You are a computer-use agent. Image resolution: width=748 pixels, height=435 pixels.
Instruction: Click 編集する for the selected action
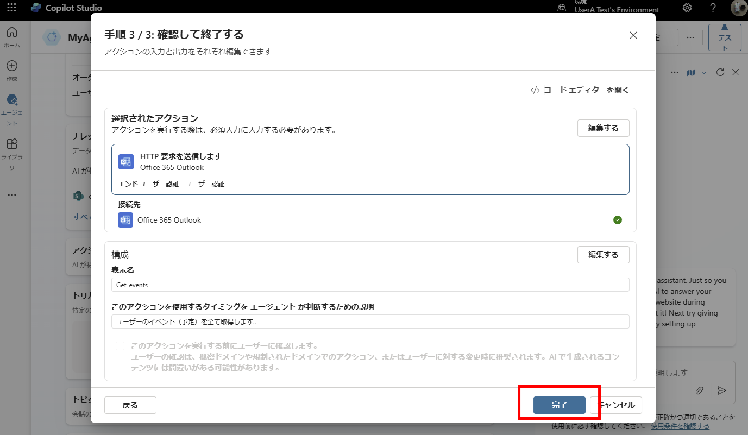(x=603, y=128)
